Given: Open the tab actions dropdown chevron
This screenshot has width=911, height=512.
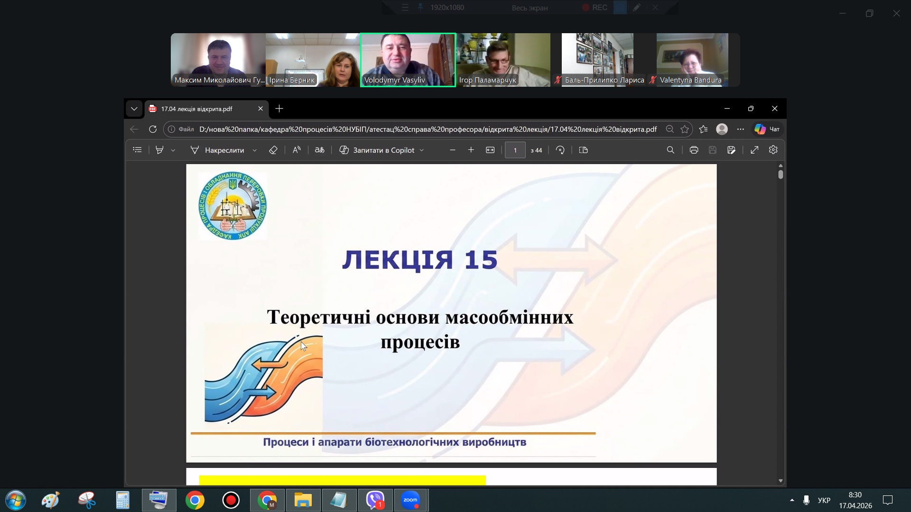Looking at the screenshot, I should [x=134, y=109].
